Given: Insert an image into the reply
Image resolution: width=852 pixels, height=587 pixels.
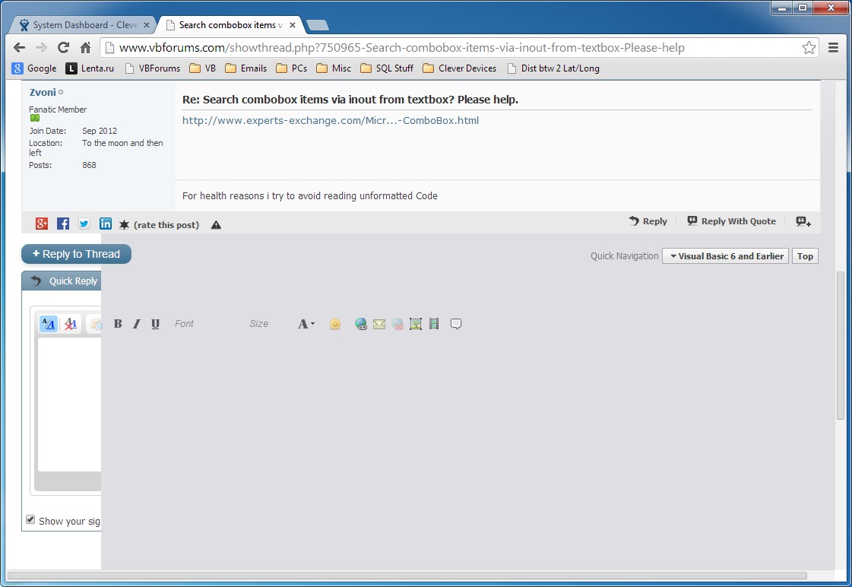Looking at the screenshot, I should (x=416, y=324).
